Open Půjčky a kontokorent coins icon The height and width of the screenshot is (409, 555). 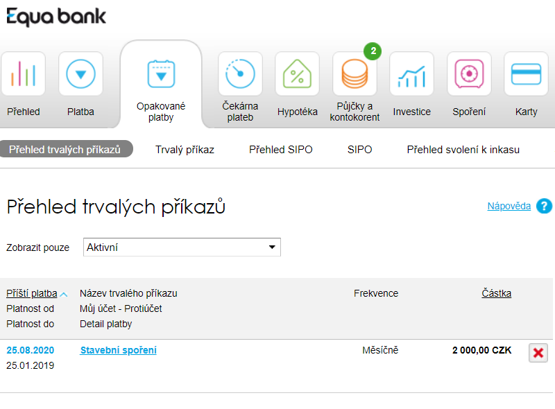tap(355, 73)
